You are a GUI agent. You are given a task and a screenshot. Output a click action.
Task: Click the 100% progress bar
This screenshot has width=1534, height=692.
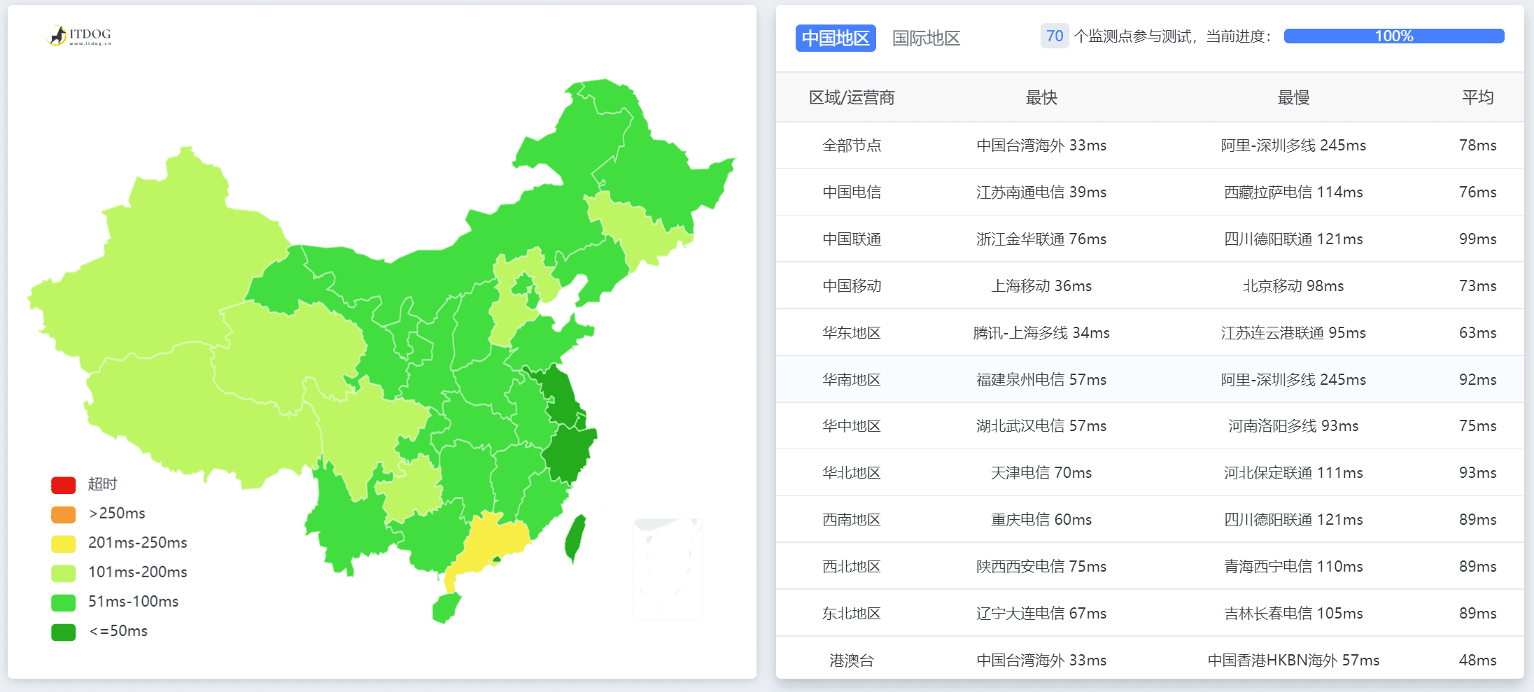(1393, 36)
